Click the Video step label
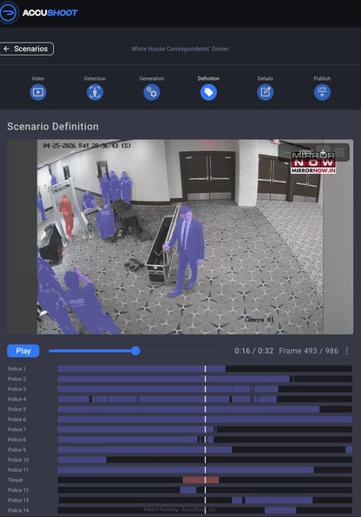This screenshot has width=361, height=517. (38, 78)
